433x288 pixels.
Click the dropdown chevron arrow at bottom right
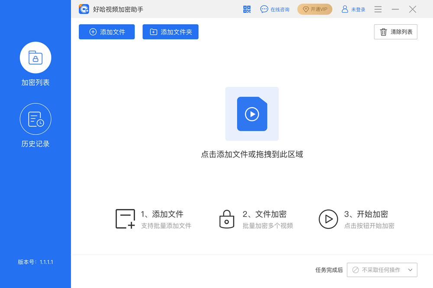click(410, 270)
